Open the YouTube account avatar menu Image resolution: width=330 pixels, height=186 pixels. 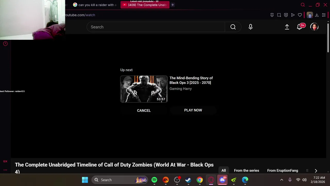tap(314, 27)
